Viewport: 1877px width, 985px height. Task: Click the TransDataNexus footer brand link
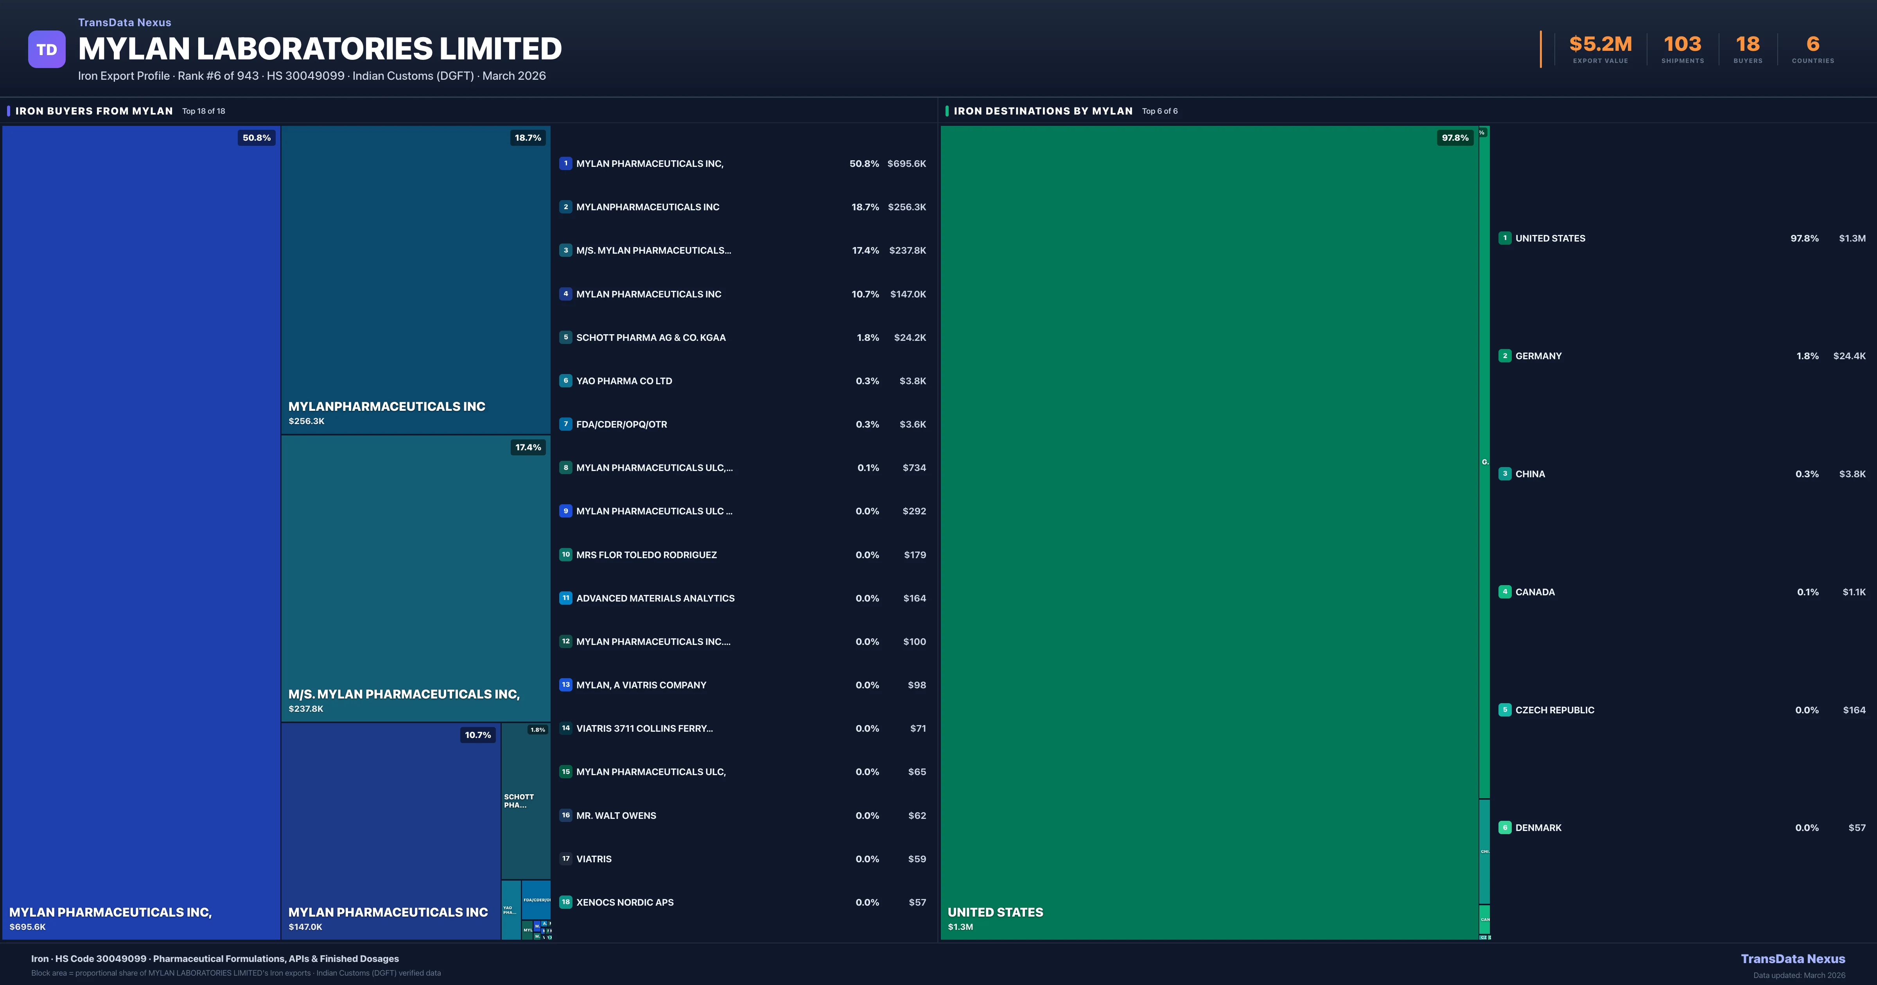(x=1793, y=959)
